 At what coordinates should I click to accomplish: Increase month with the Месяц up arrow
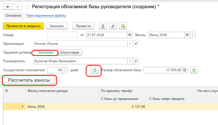pos(192,34)
